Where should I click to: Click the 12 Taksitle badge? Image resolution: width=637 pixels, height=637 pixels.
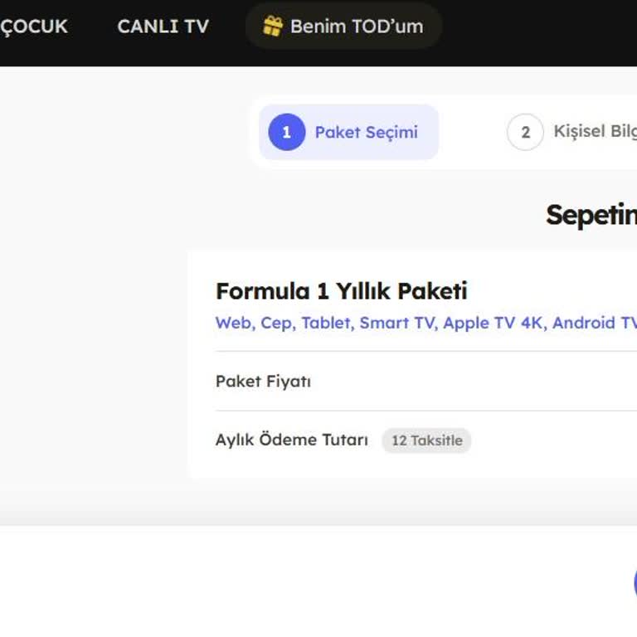coord(426,440)
